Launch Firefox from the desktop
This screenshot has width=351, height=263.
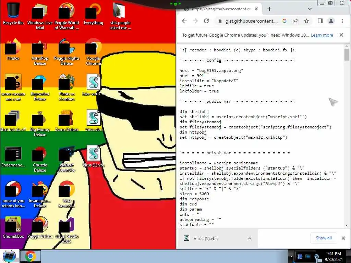click(x=13, y=49)
